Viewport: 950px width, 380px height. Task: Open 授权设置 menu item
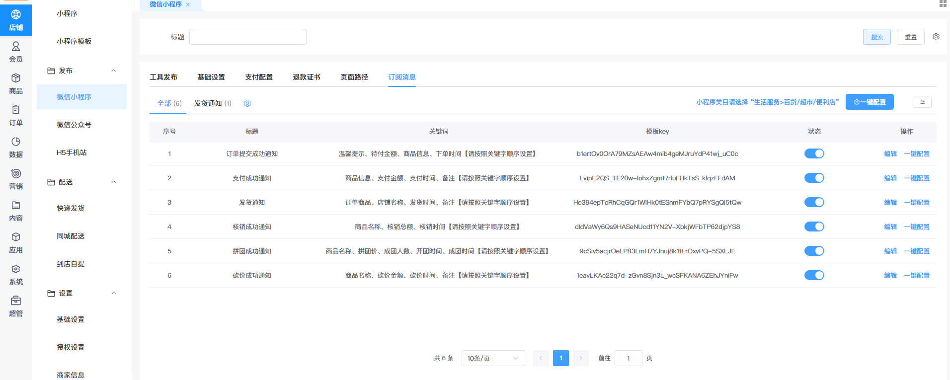71,347
